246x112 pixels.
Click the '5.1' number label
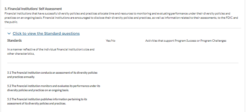[x=9, y=73]
